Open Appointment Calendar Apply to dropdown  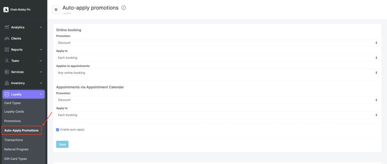pos(217,115)
